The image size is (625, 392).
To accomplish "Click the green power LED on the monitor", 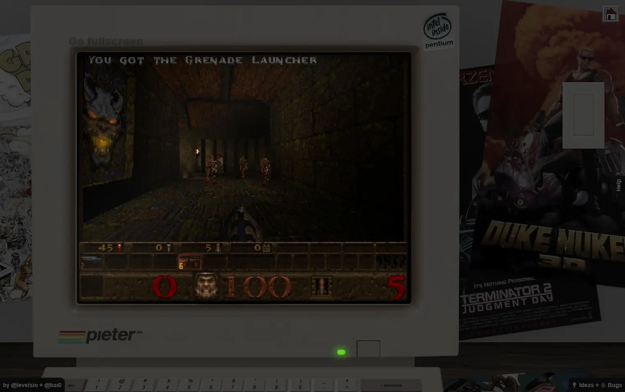I will [341, 352].
